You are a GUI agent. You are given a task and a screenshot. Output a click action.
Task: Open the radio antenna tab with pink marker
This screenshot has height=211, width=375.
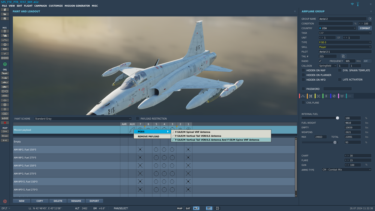point(342,96)
